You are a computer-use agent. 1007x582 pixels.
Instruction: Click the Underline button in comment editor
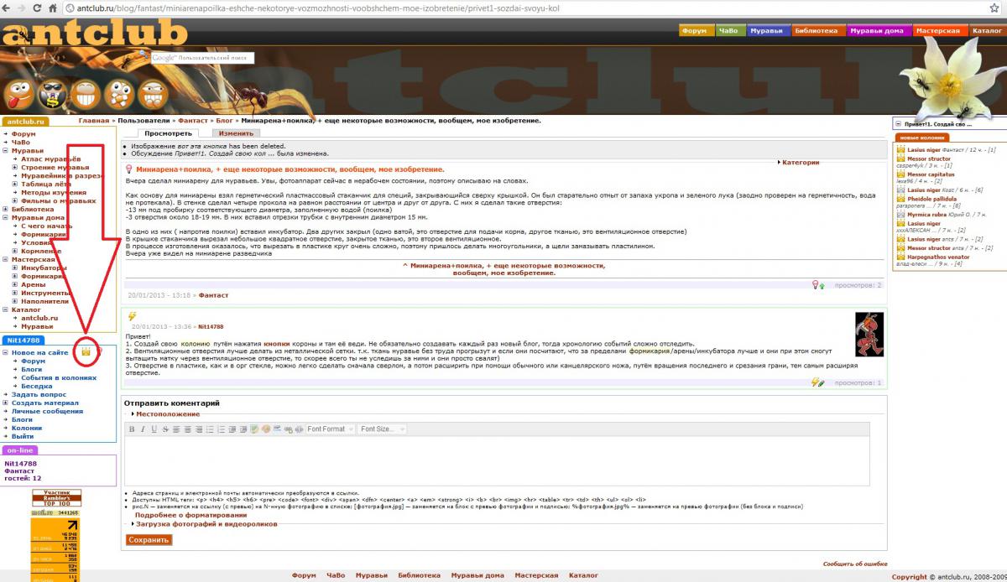tap(153, 429)
